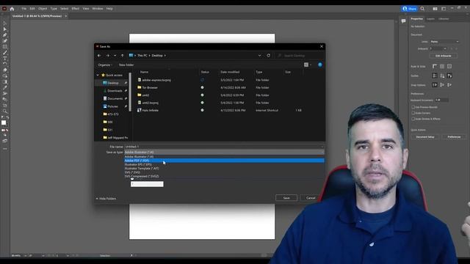Open Downloads in the navigation pane
Screen dimensions: 470x264
click(x=115, y=91)
